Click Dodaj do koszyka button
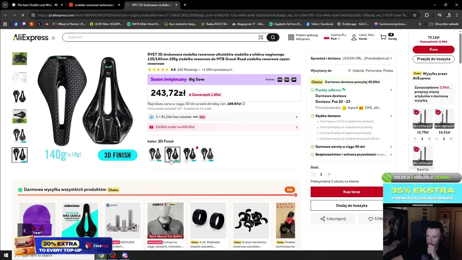Screen dimensions: 462x260 coord(352,205)
